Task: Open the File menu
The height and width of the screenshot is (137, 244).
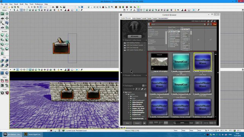Action: point(2,4)
